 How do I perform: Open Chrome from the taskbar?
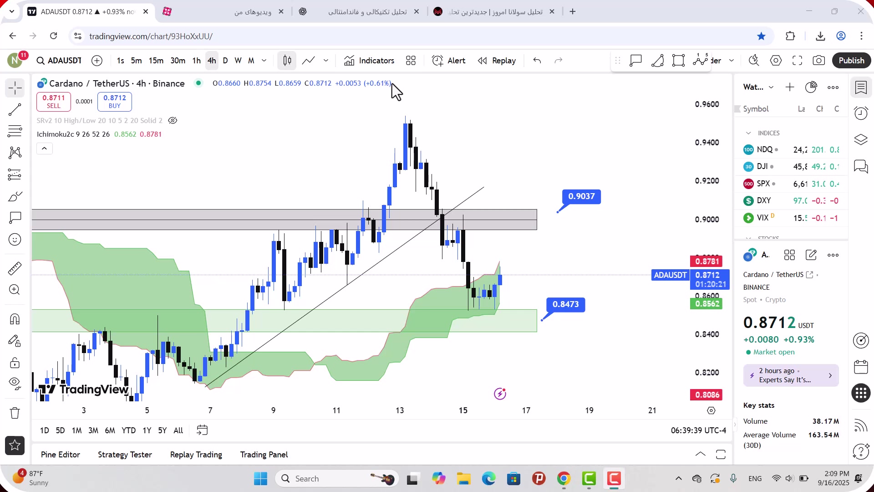564,479
